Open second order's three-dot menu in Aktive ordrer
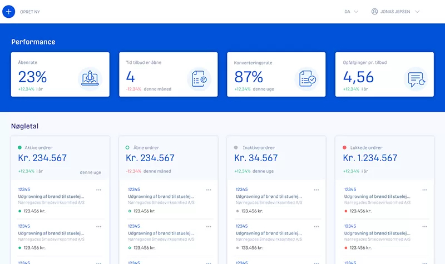 99,227
